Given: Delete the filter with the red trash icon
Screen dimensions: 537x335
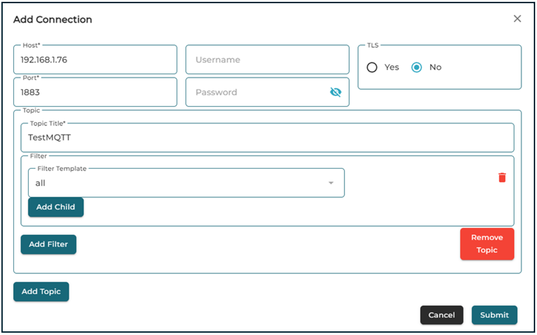Looking at the screenshot, I should click(502, 177).
